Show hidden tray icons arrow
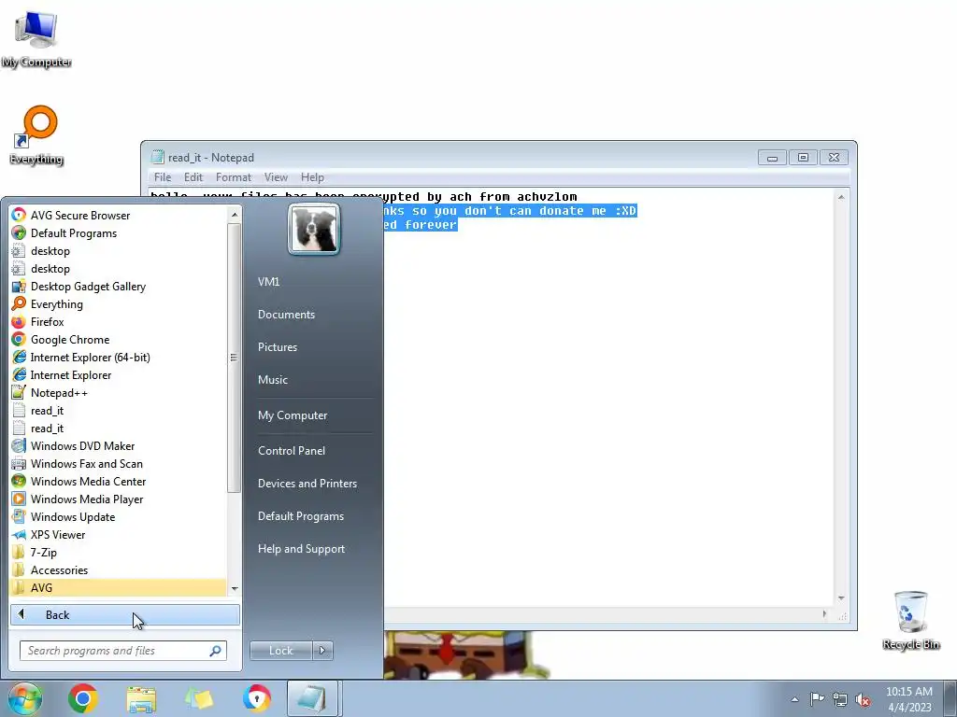957x717 pixels. click(794, 699)
